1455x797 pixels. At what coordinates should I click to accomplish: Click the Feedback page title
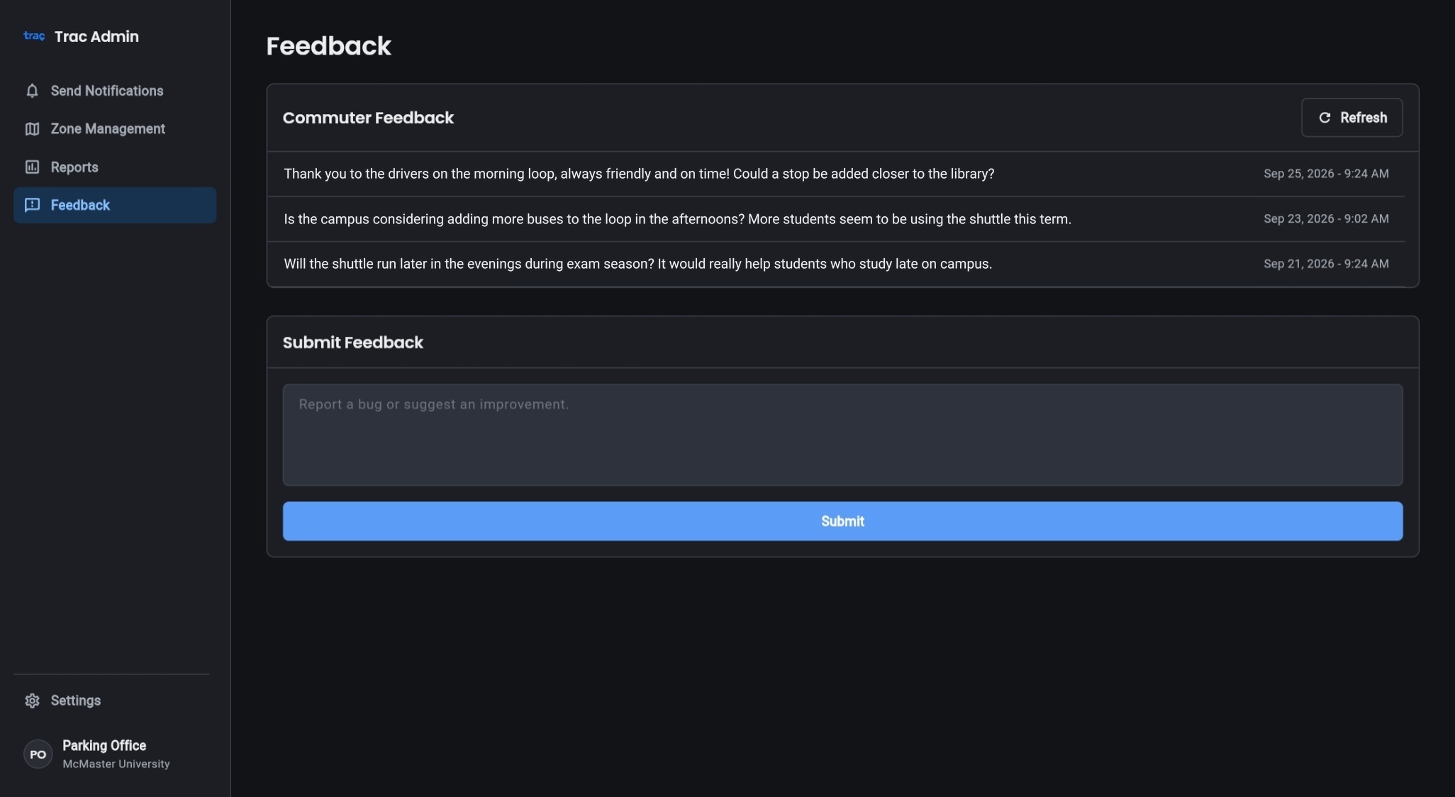[328, 46]
